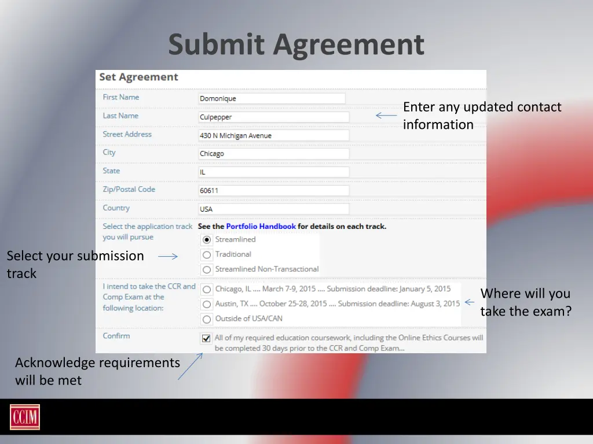Choose the Traditional track radio button
The image size is (593, 444).
tap(207, 255)
